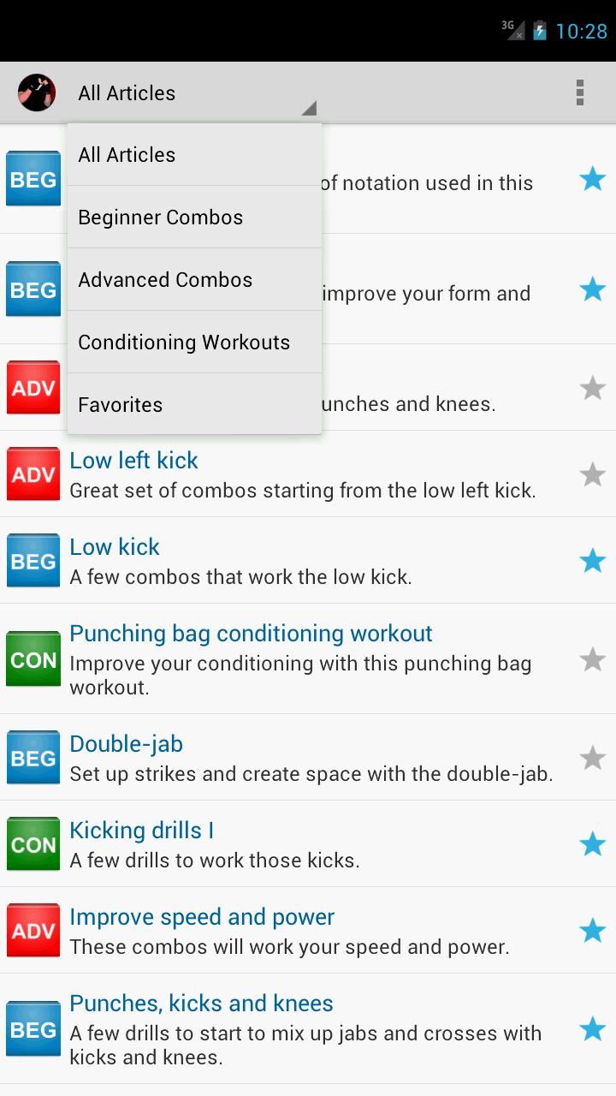Open the All Articles spinner
Screen dimensions: 616x1096
coord(127,92)
